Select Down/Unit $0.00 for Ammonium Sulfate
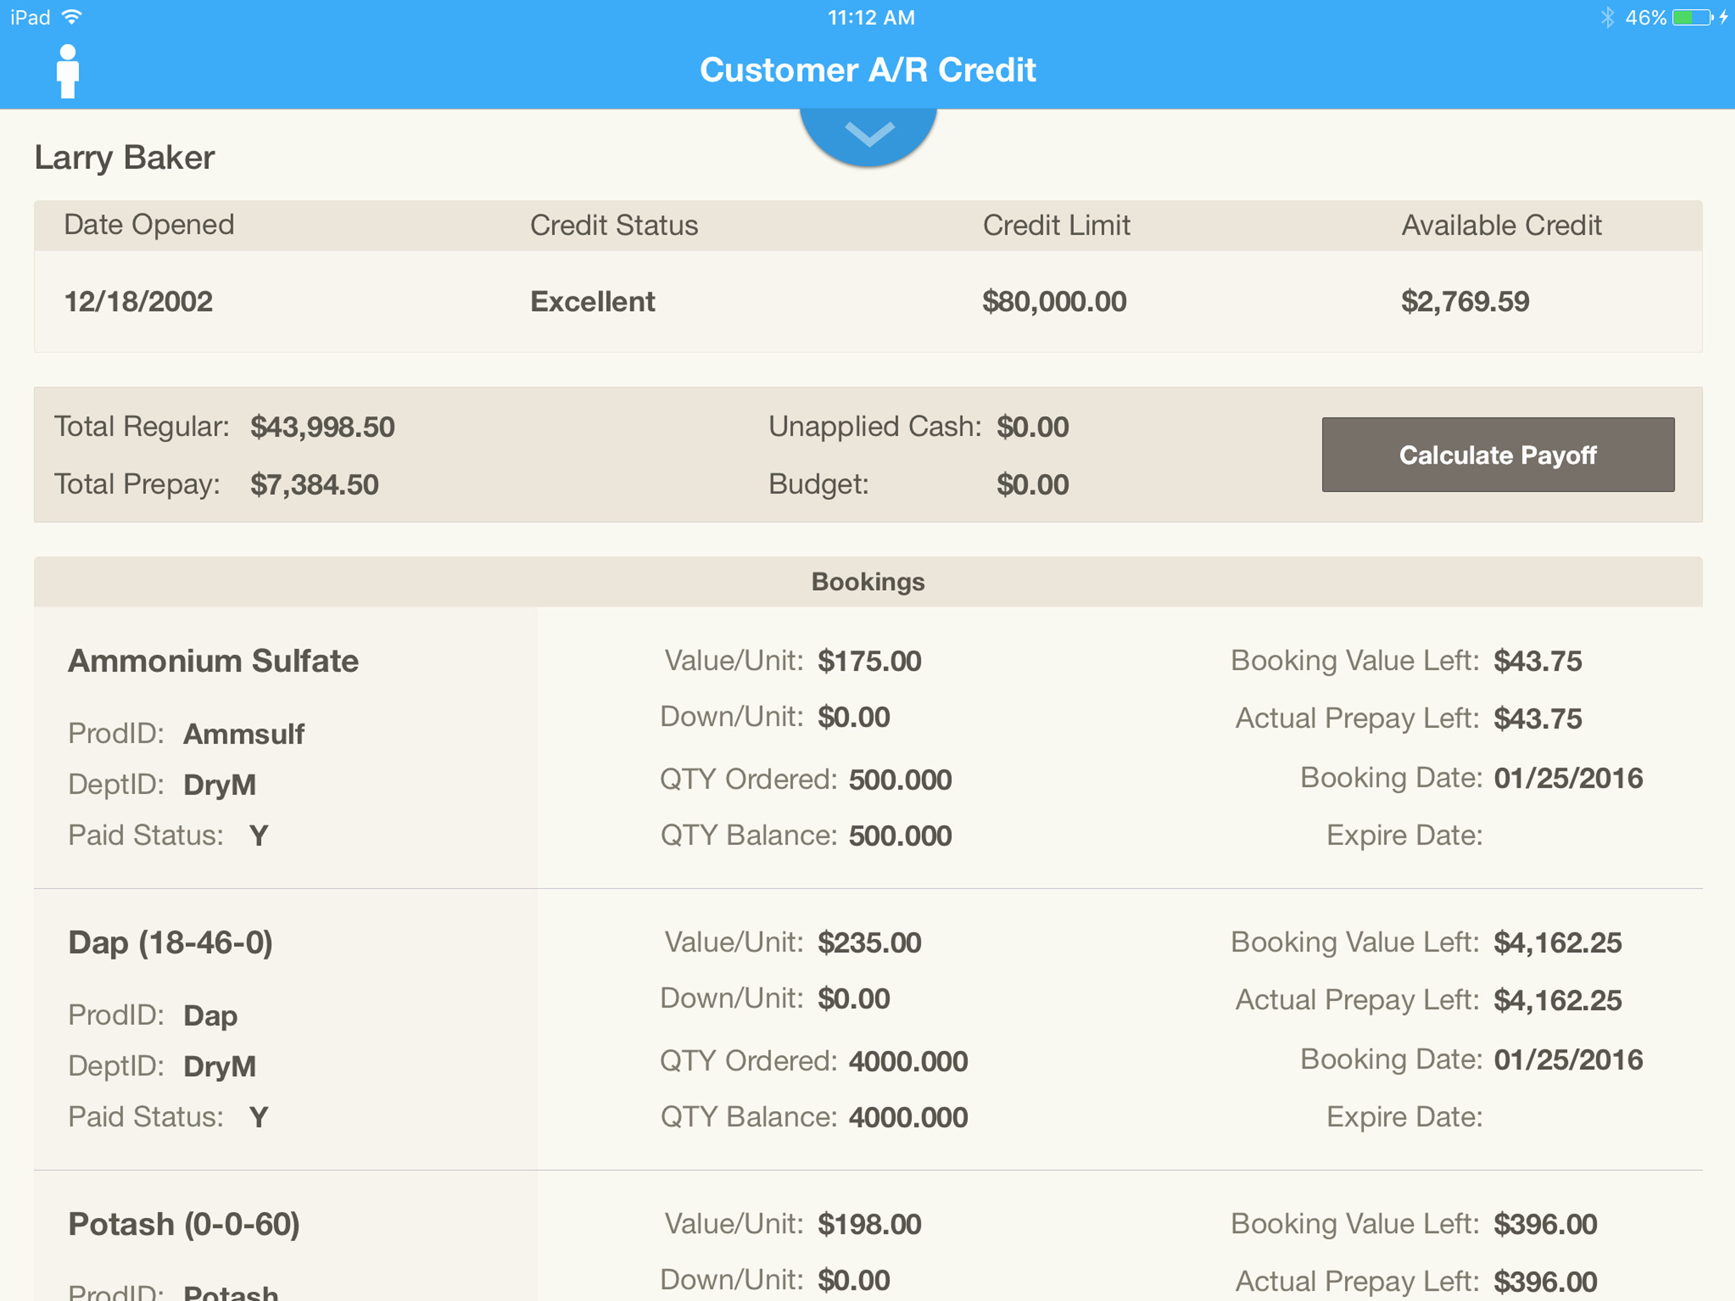Viewport: 1735px width, 1301px height. 854,717
